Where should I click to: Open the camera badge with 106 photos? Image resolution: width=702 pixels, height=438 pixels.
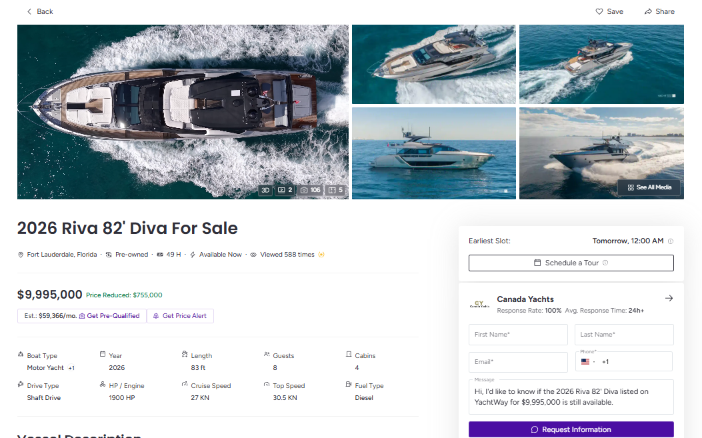coord(311,190)
